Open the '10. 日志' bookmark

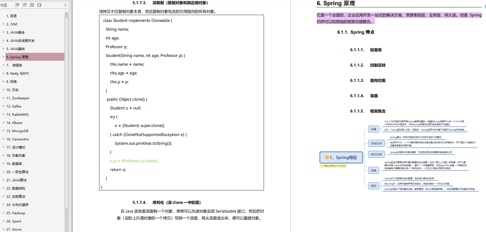click(12, 90)
